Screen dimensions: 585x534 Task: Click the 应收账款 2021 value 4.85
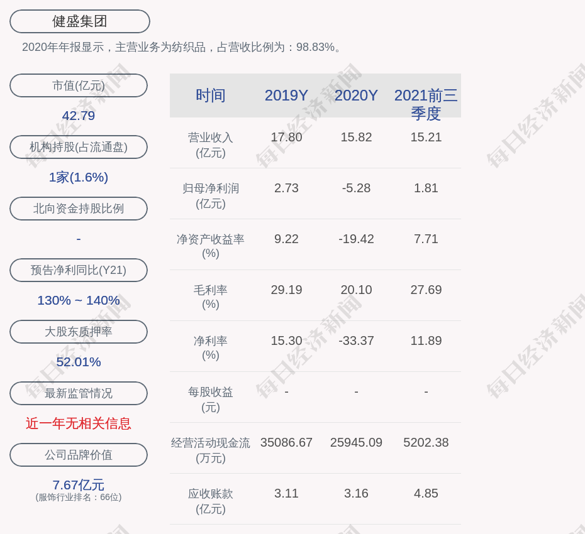[426, 493]
